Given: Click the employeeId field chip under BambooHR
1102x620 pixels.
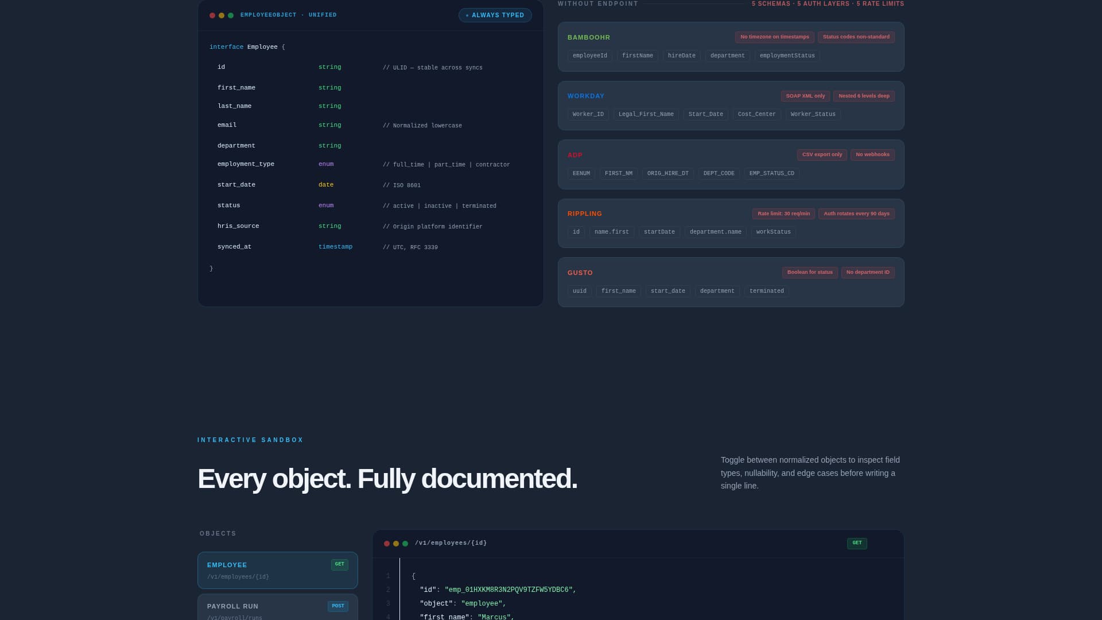Looking at the screenshot, I should click(589, 56).
